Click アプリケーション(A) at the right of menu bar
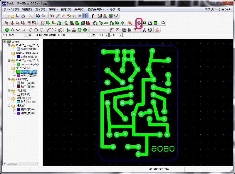The height and width of the screenshot is (174, 235). point(218,9)
